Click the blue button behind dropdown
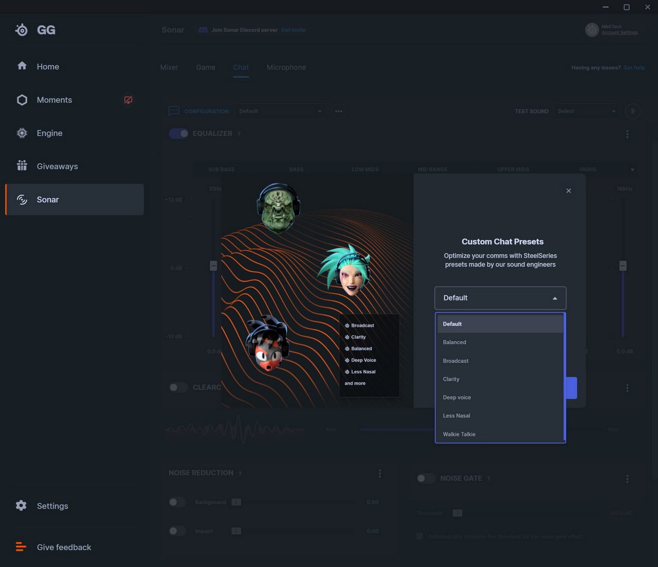This screenshot has height=567, width=658. [x=572, y=388]
